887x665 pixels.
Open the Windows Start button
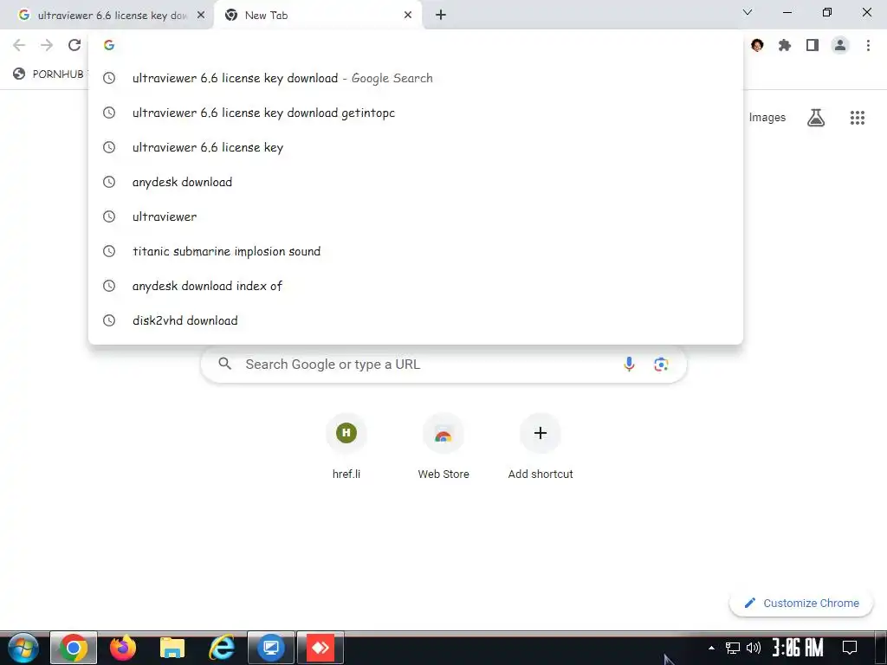coord(23,648)
